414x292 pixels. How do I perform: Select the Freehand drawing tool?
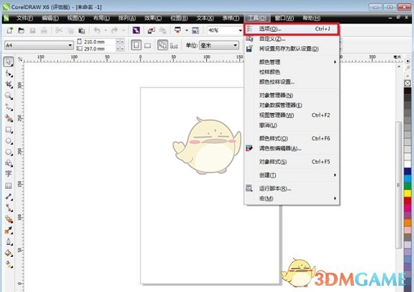click(x=9, y=107)
